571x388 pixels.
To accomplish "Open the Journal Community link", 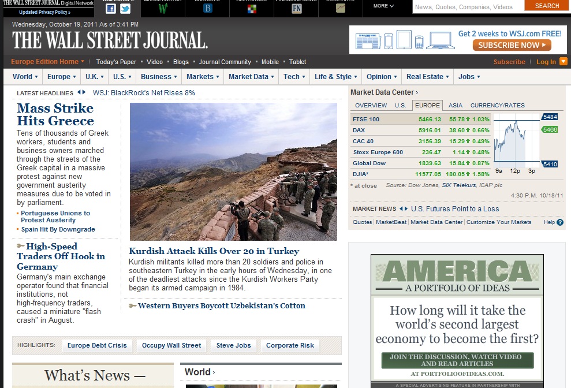I will (225, 62).
